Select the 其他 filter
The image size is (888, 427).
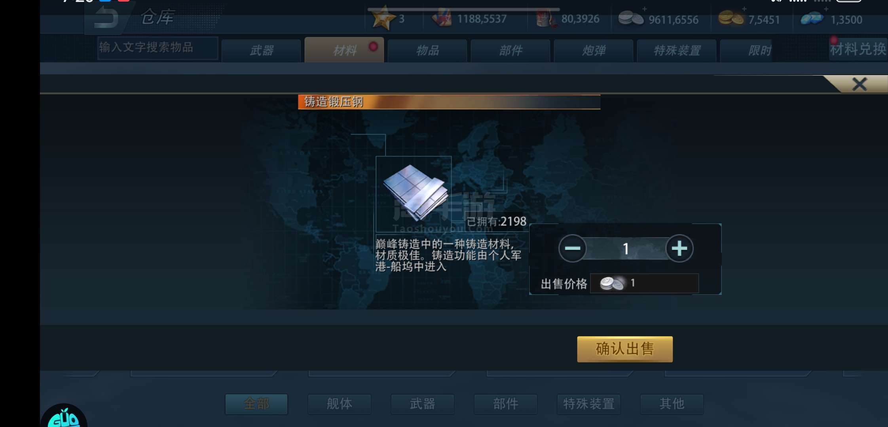click(x=672, y=404)
